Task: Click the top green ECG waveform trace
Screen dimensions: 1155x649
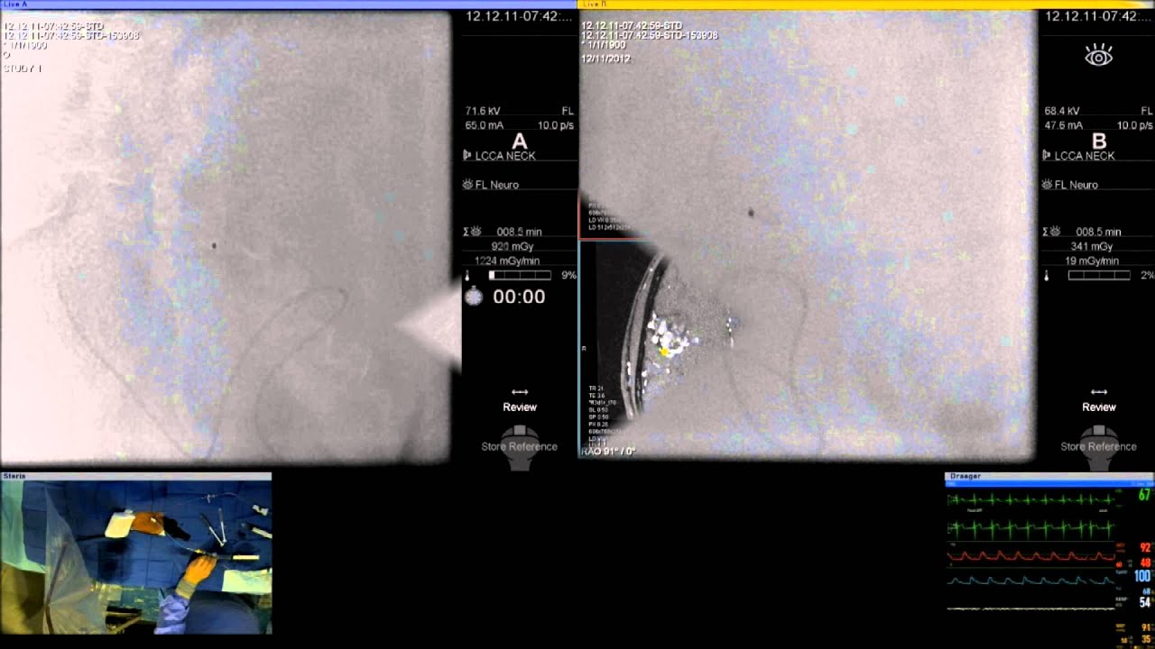Action: pos(1030,499)
